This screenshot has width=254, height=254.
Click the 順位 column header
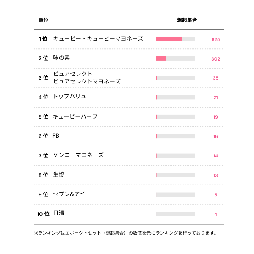tap(43, 20)
